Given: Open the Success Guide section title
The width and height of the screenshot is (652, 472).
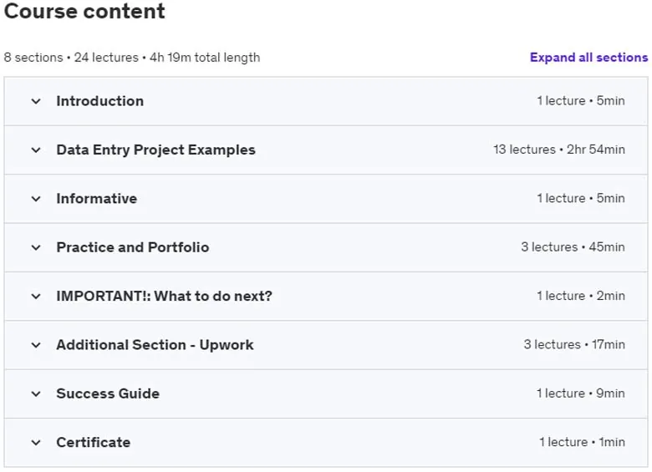Looking at the screenshot, I should [108, 393].
